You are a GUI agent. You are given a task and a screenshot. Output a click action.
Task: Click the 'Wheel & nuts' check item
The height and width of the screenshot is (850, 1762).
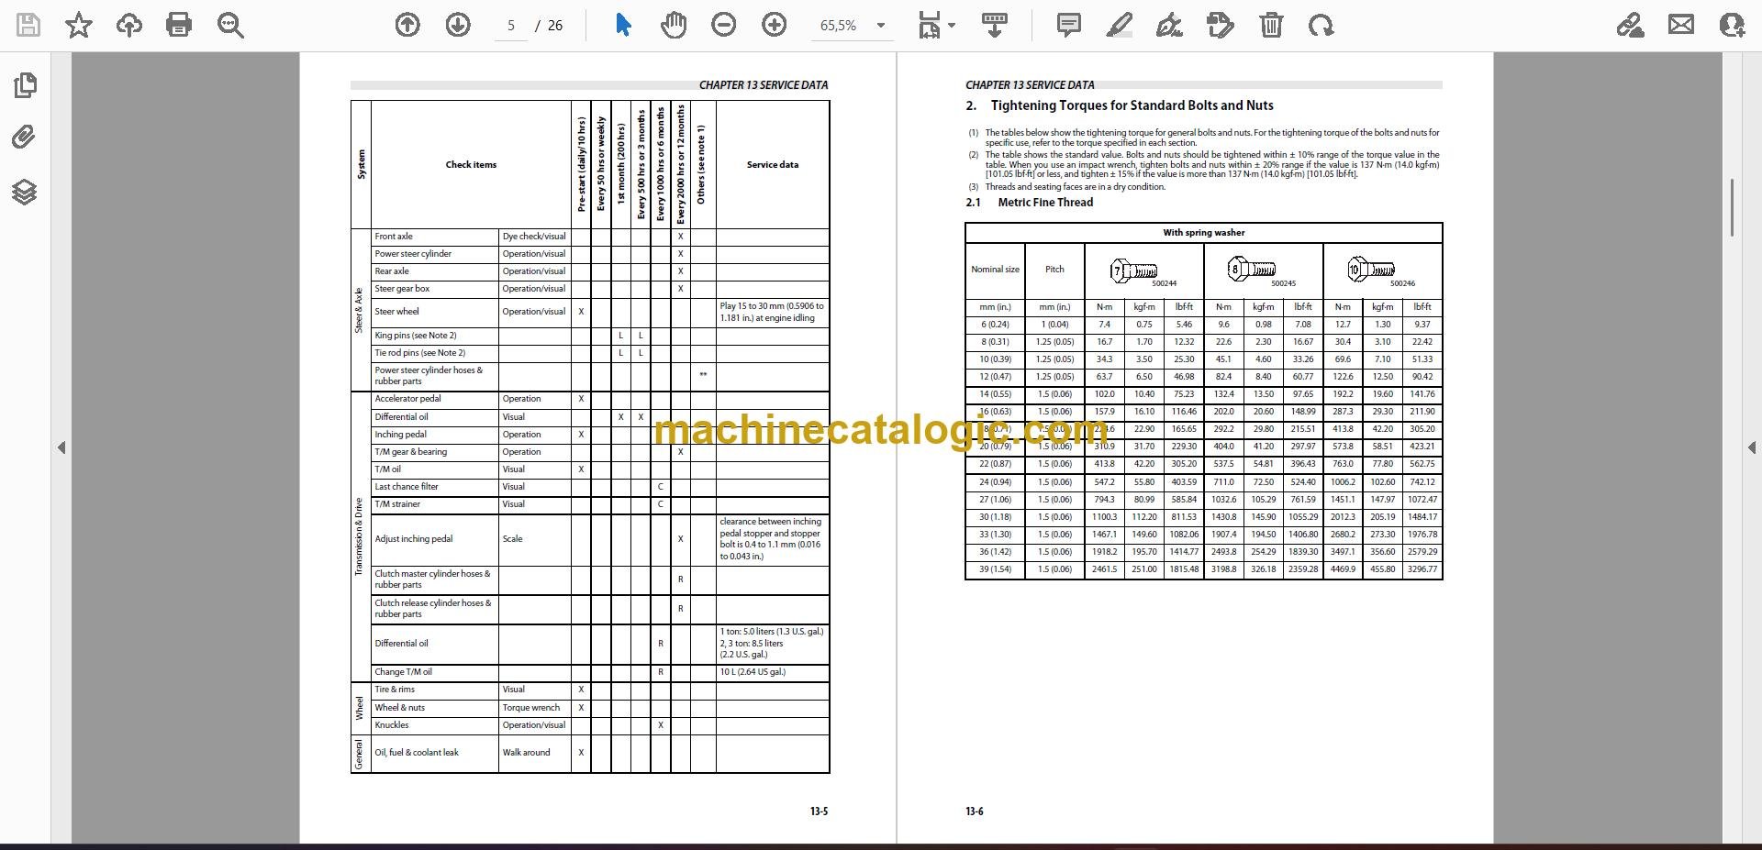coord(399,708)
